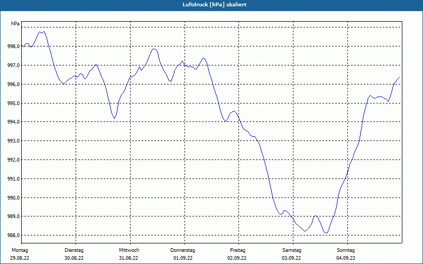Image resolution: width=423 pixels, height=264 pixels.
Task: Click the date 04.09.22
Action: (x=346, y=258)
